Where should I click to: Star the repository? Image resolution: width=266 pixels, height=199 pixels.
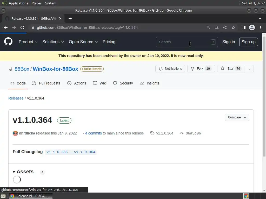[x=231, y=69]
